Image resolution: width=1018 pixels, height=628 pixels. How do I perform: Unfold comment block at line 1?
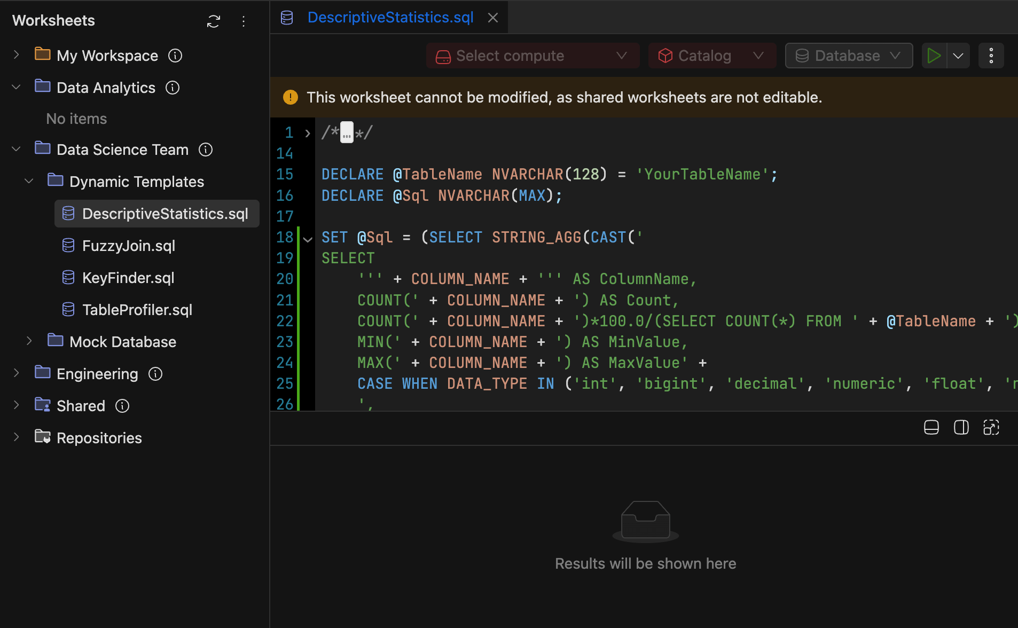[x=308, y=133]
